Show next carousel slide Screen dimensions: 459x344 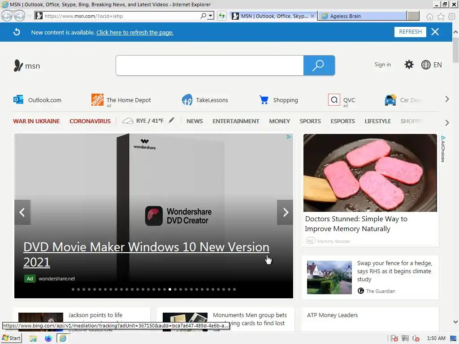pyautogui.click(x=285, y=212)
